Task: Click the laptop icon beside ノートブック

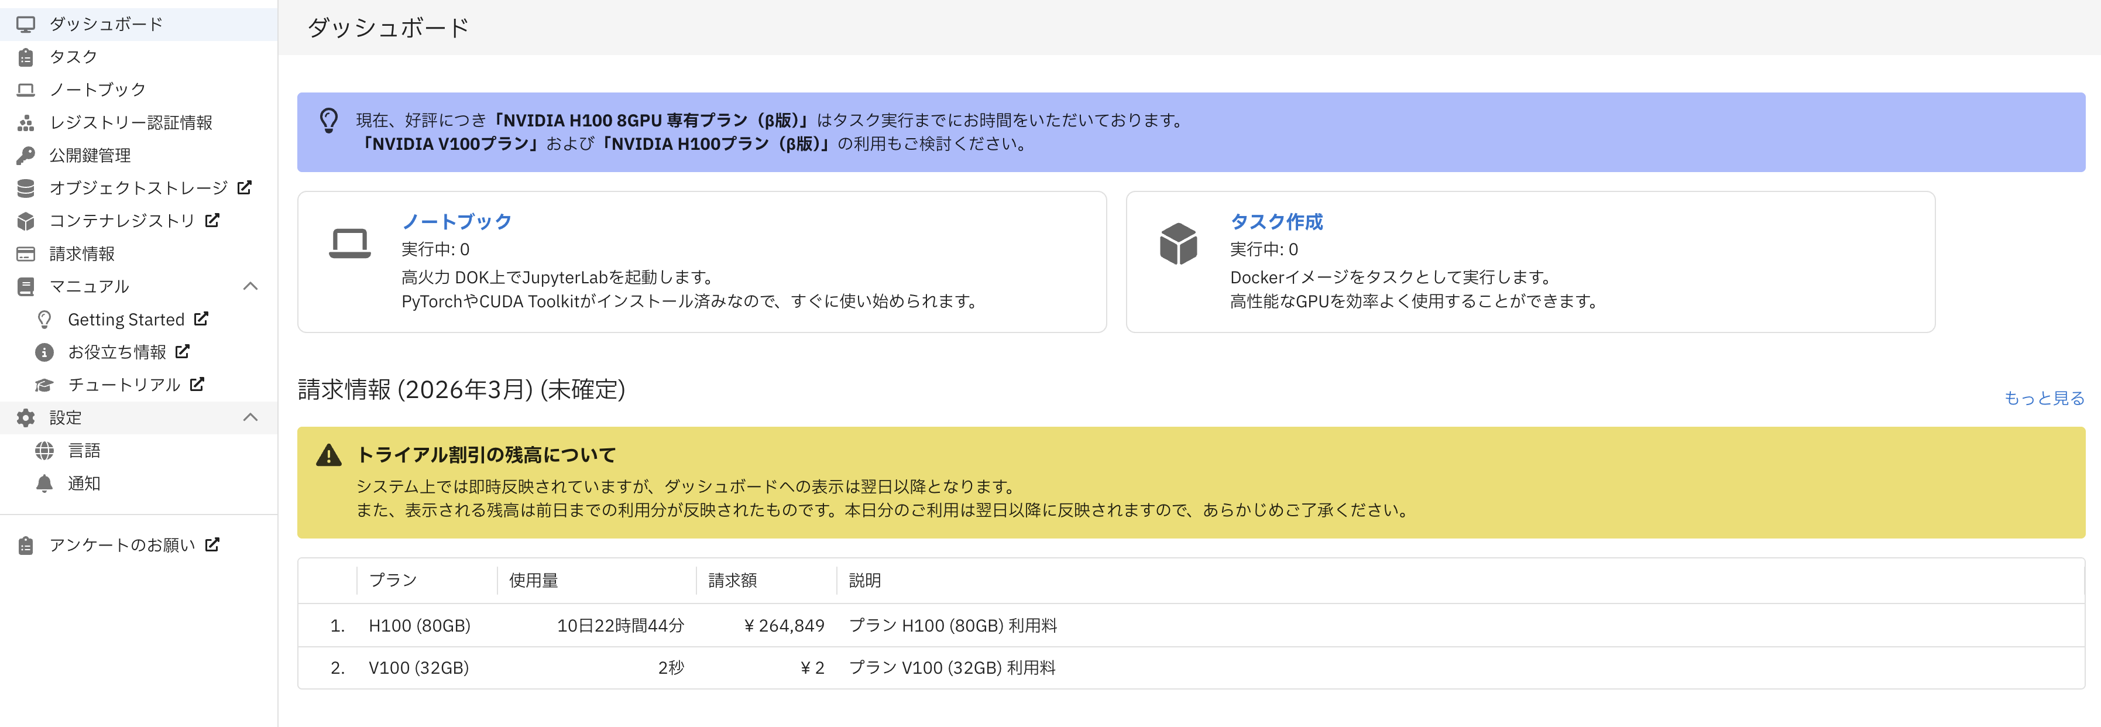Action: (x=25, y=89)
